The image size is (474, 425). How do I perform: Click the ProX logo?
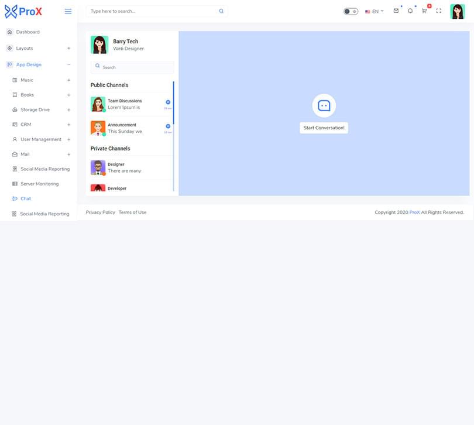pos(23,11)
